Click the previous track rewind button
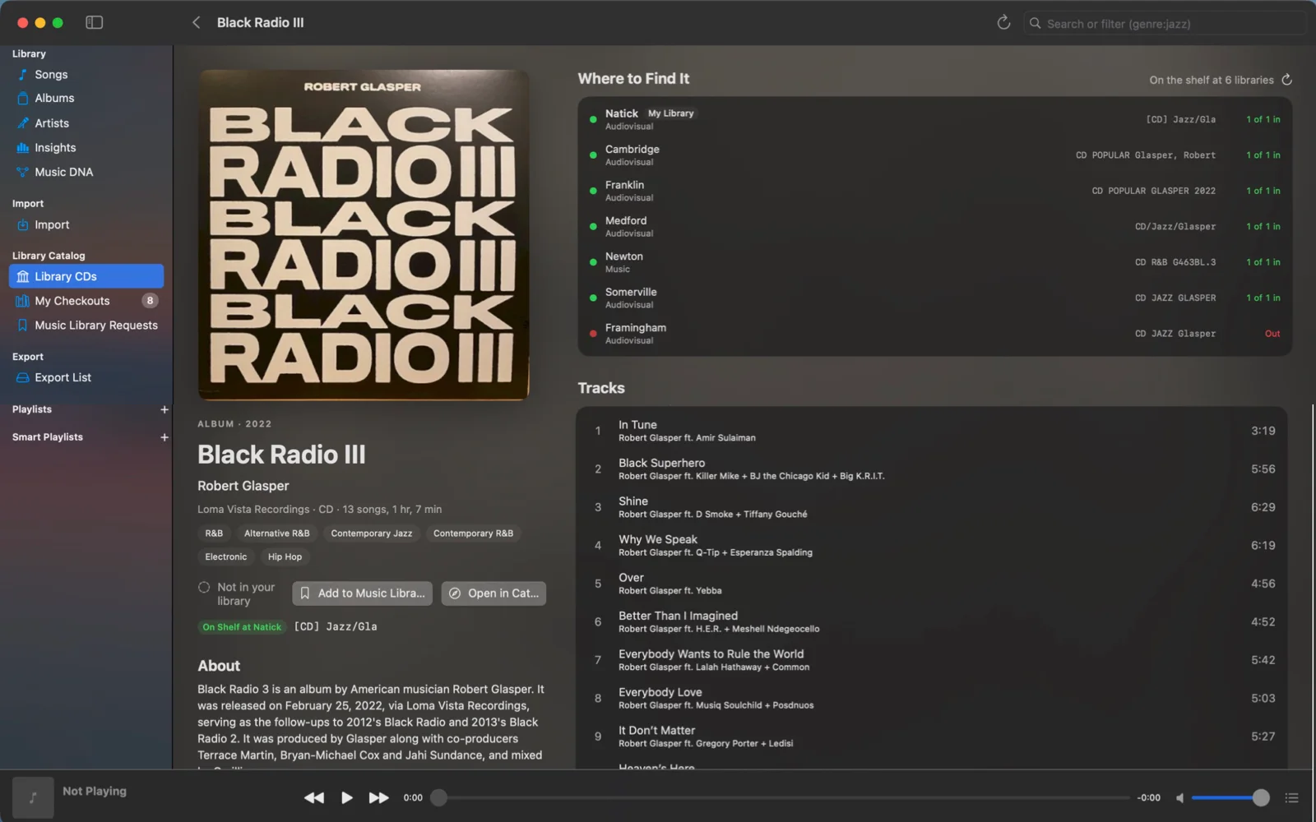Viewport: 1316px width, 822px height. 314,797
